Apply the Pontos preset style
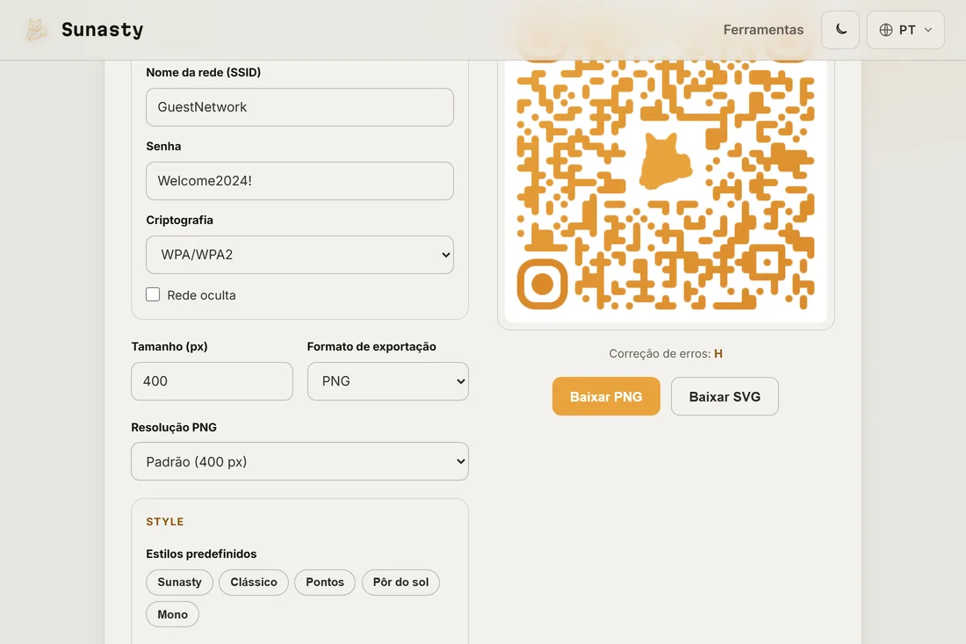This screenshot has height=644, width=966. (x=325, y=582)
